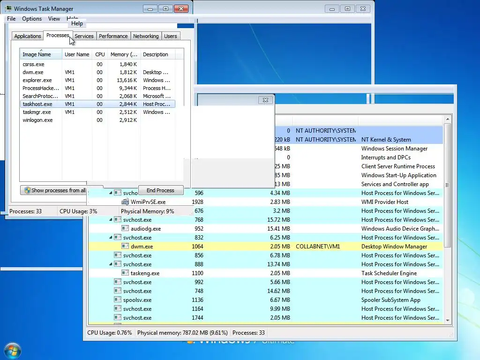Click icon of svchost.exe with PID 748
Viewport: 480px width, 360px height.
118,291
